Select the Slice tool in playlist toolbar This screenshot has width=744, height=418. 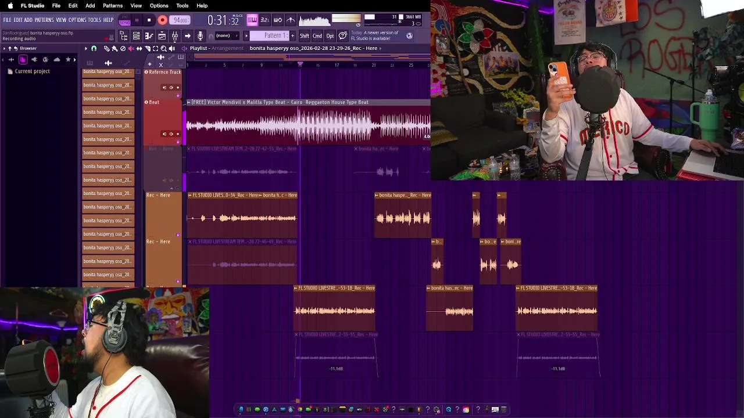(x=147, y=48)
